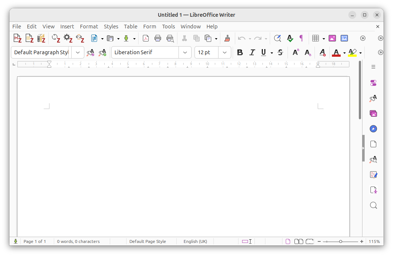Click the Zotero Refresh icon

[56, 38]
